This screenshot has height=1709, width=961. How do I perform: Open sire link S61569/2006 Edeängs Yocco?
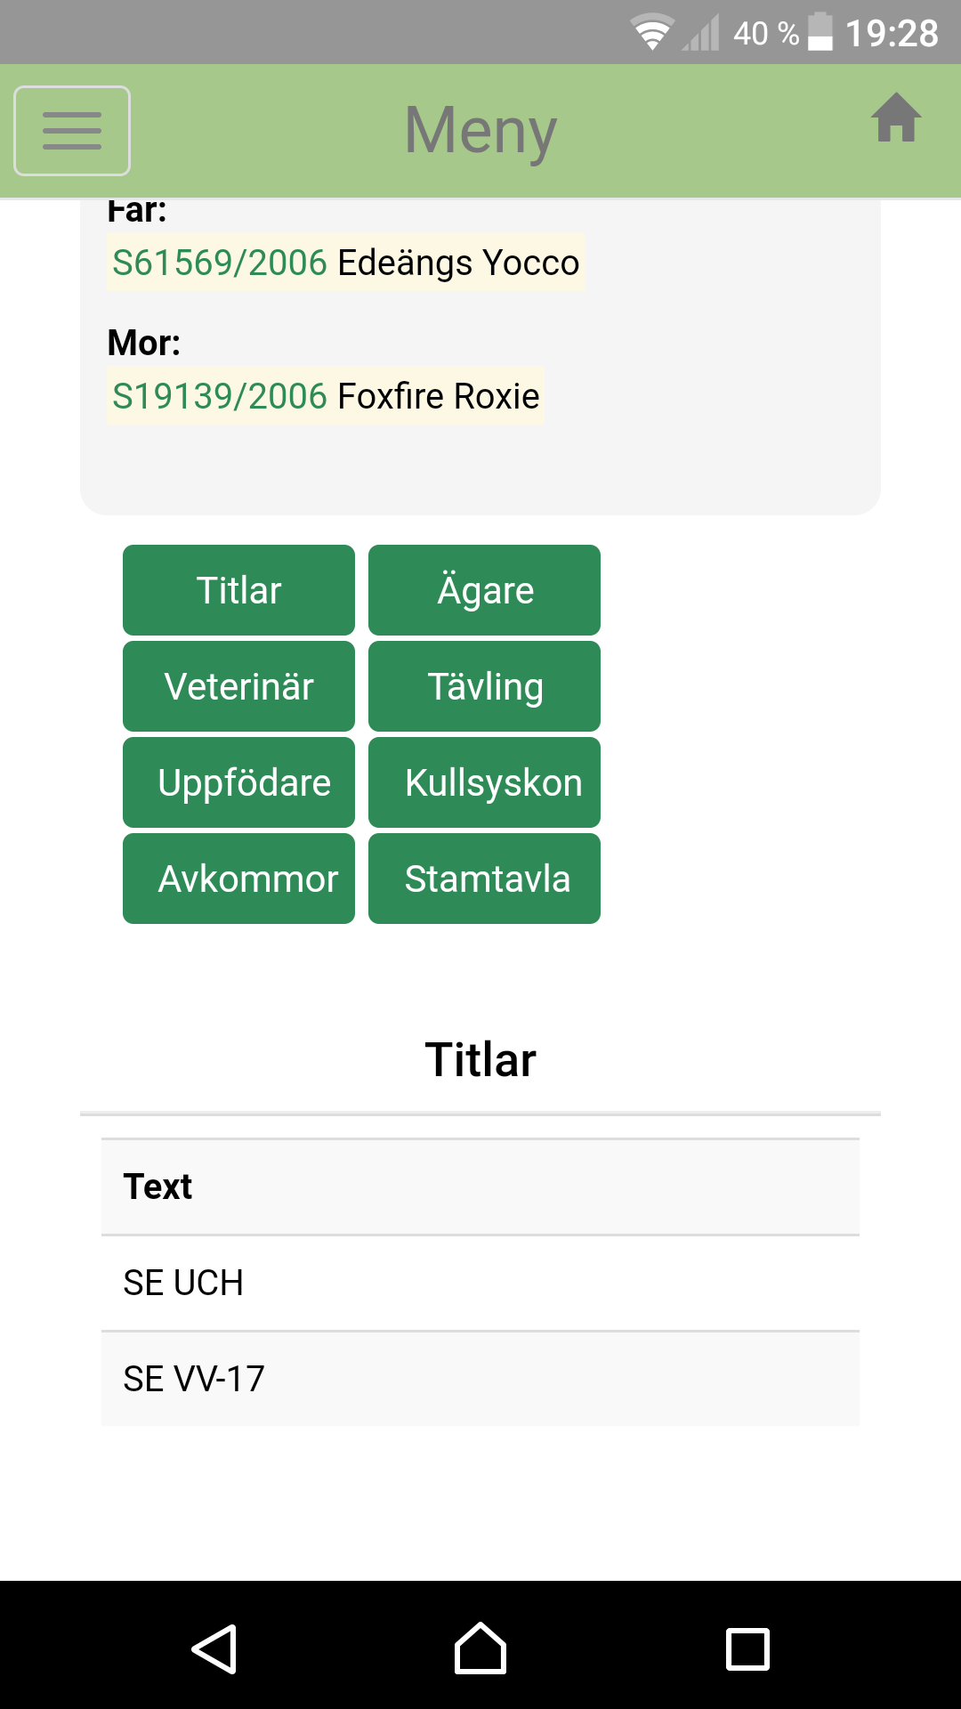tap(345, 263)
